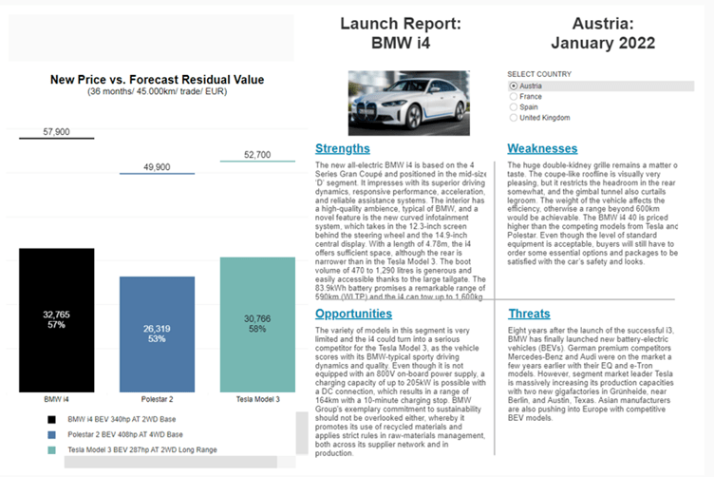Select the blue Polestar 2 bar
The height and width of the screenshot is (477, 714).
point(157,331)
